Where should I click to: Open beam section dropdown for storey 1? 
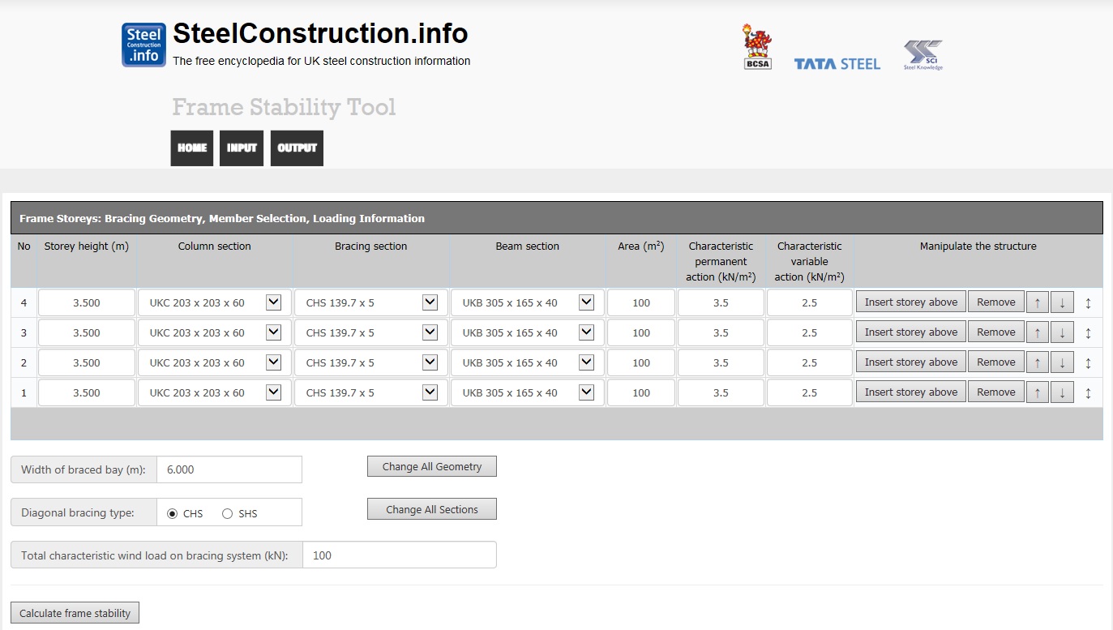(x=586, y=392)
